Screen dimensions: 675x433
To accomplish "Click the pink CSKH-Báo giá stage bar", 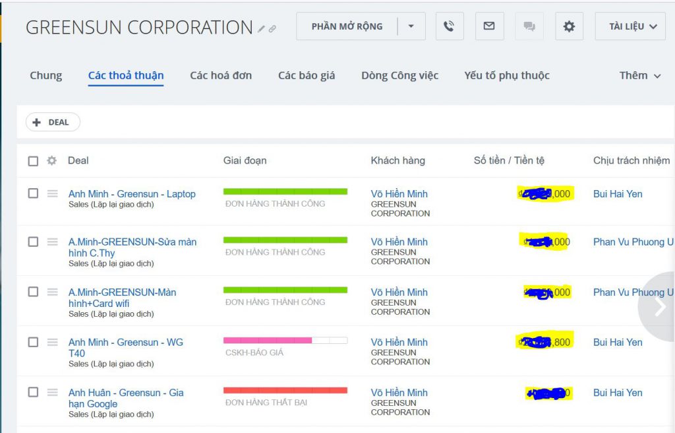I will click(x=267, y=341).
